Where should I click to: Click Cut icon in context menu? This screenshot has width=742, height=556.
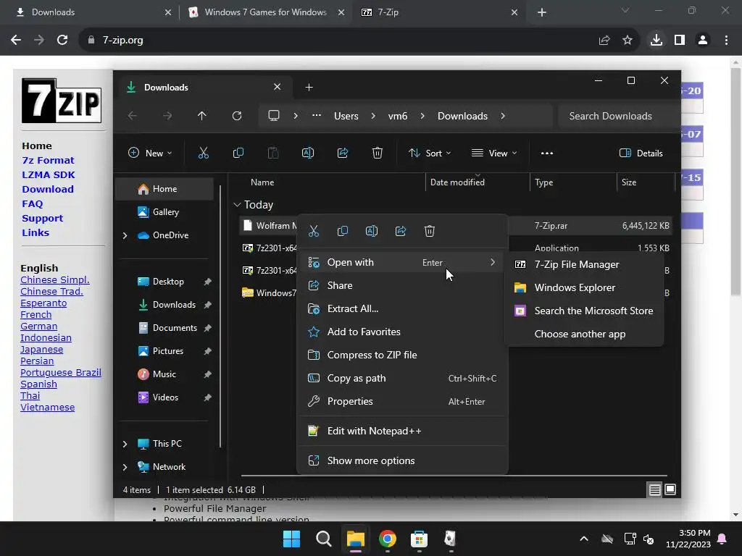[x=313, y=231]
